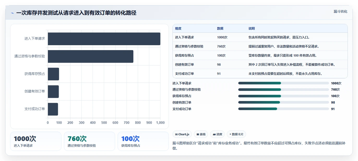Click the 100次 cell in the table
The height and width of the screenshot is (161, 358).
tap(221, 56)
